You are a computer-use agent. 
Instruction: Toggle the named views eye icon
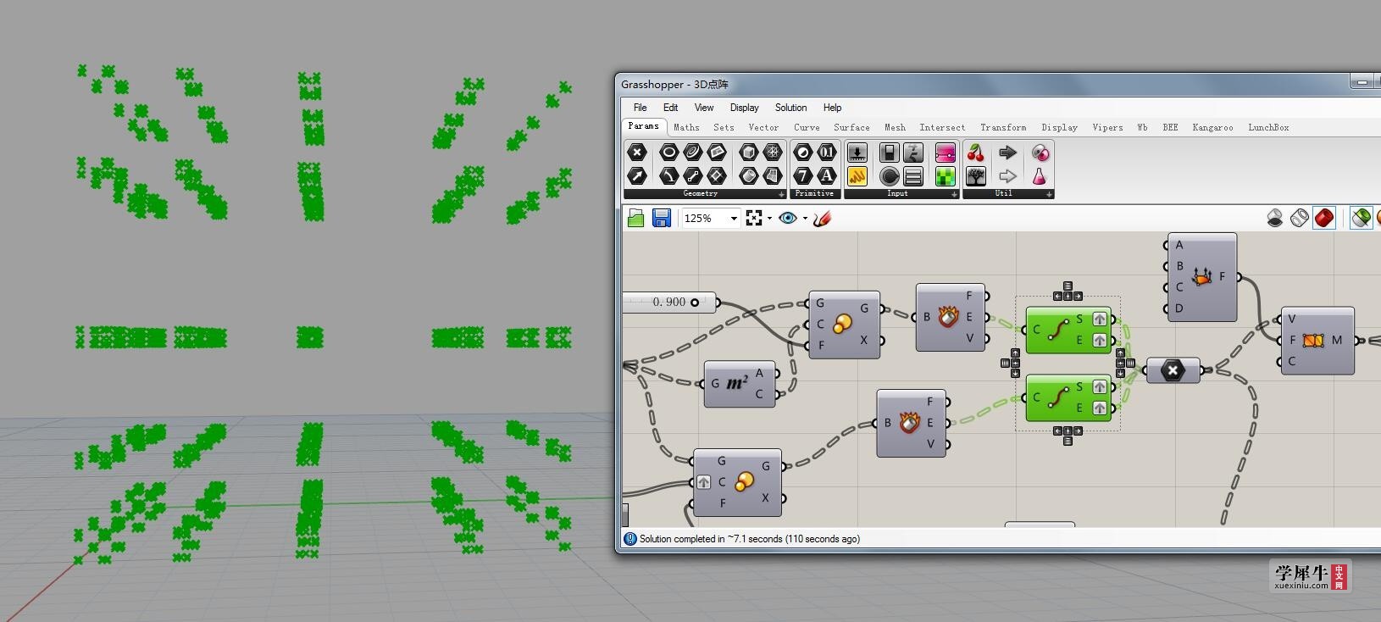(788, 219)
